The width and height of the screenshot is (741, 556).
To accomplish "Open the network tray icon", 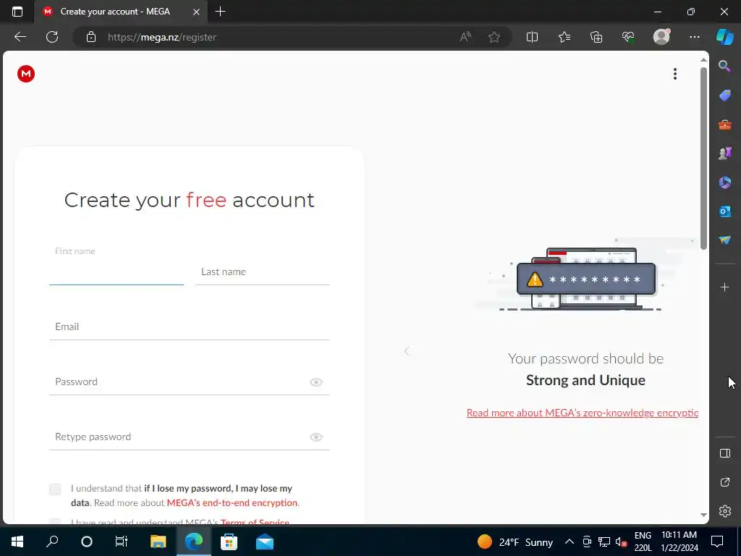I will (x=604, y=542).
